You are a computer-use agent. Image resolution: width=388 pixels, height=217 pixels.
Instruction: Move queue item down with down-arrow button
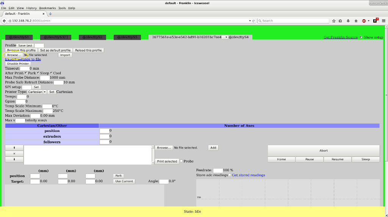(14, 160)
